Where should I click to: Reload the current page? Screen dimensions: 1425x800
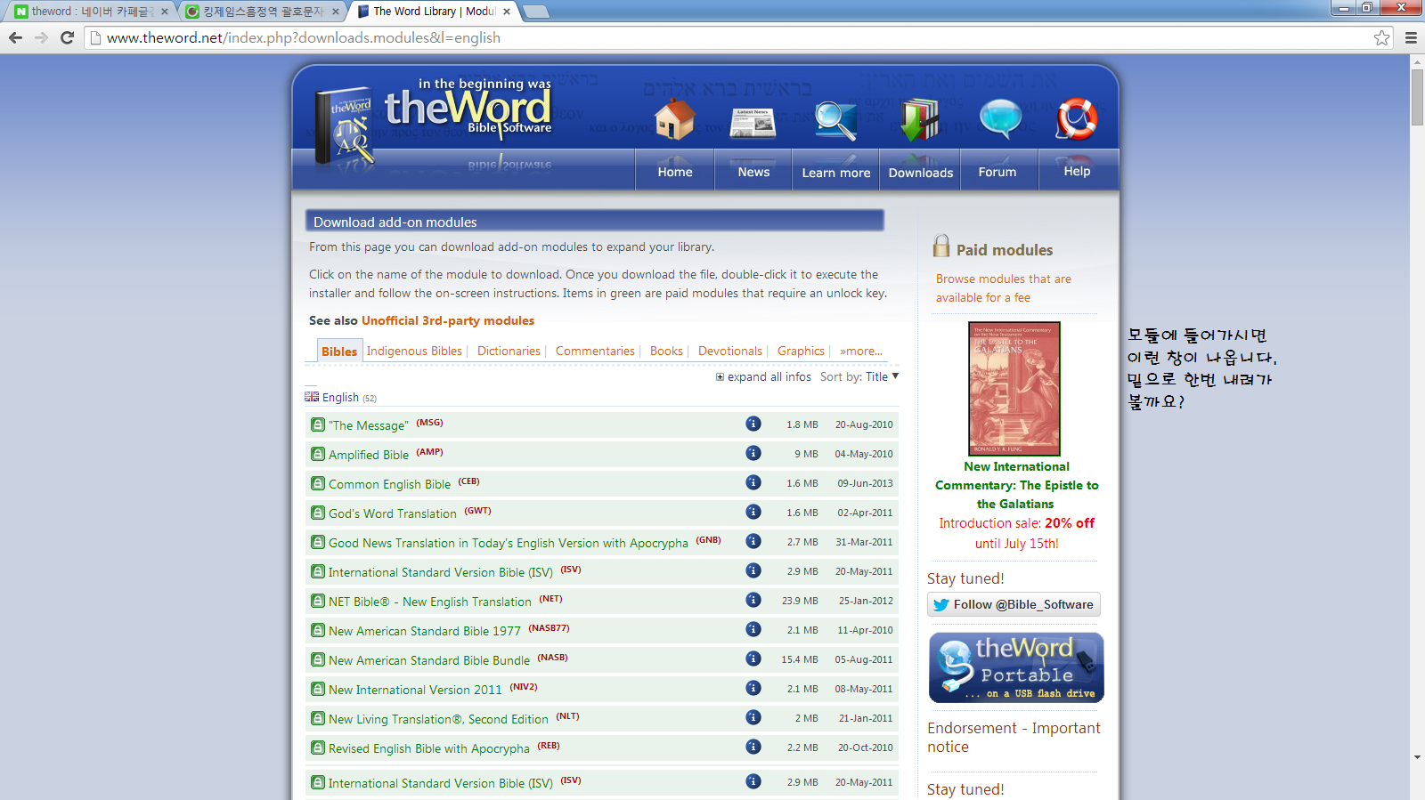[x=67, y=37]
